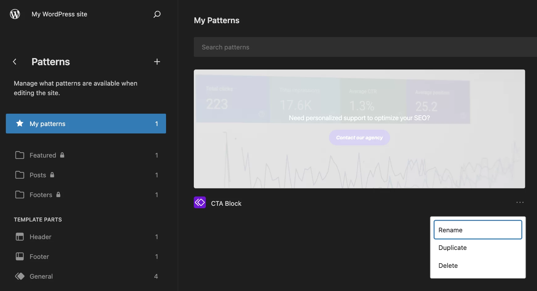The image size is (537, 291).
Task: Open the Footers patterns category
Action: coord(86,195)
